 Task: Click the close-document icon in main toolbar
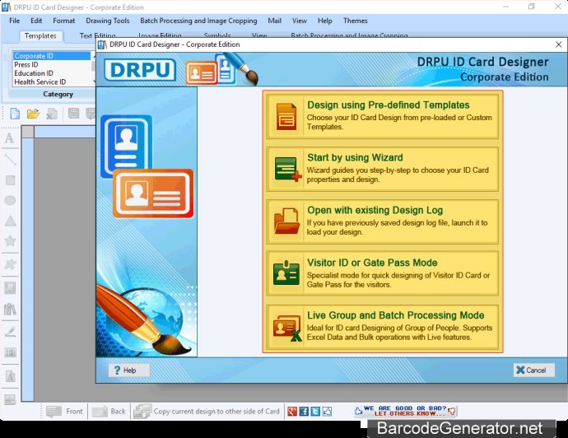click(x=52, y=114)
